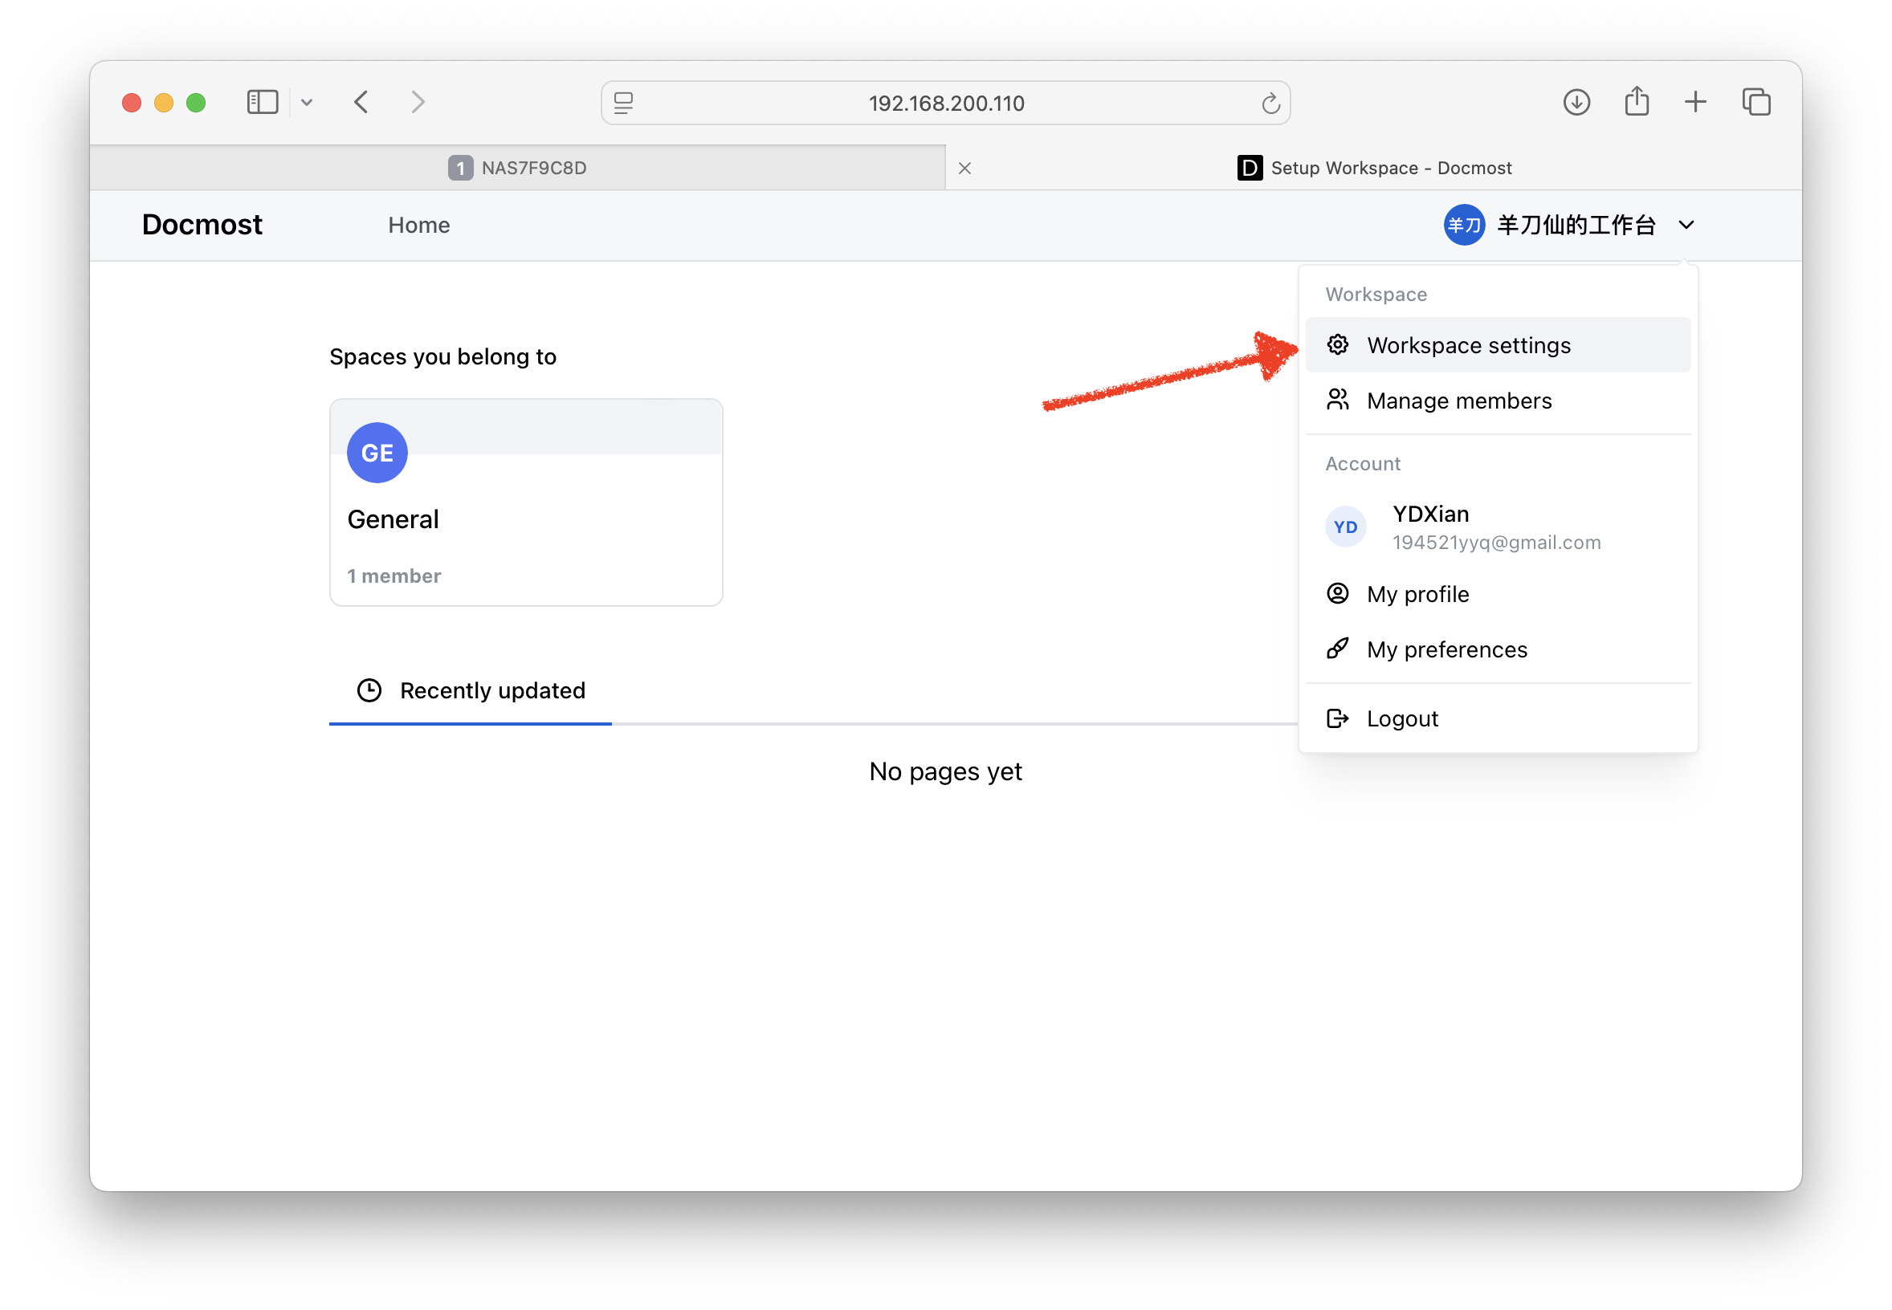The height and width of the screenshot is (1310, 1892).
Task: Click the Workspace settings gear icon
Action: [x=1338, y=344]
